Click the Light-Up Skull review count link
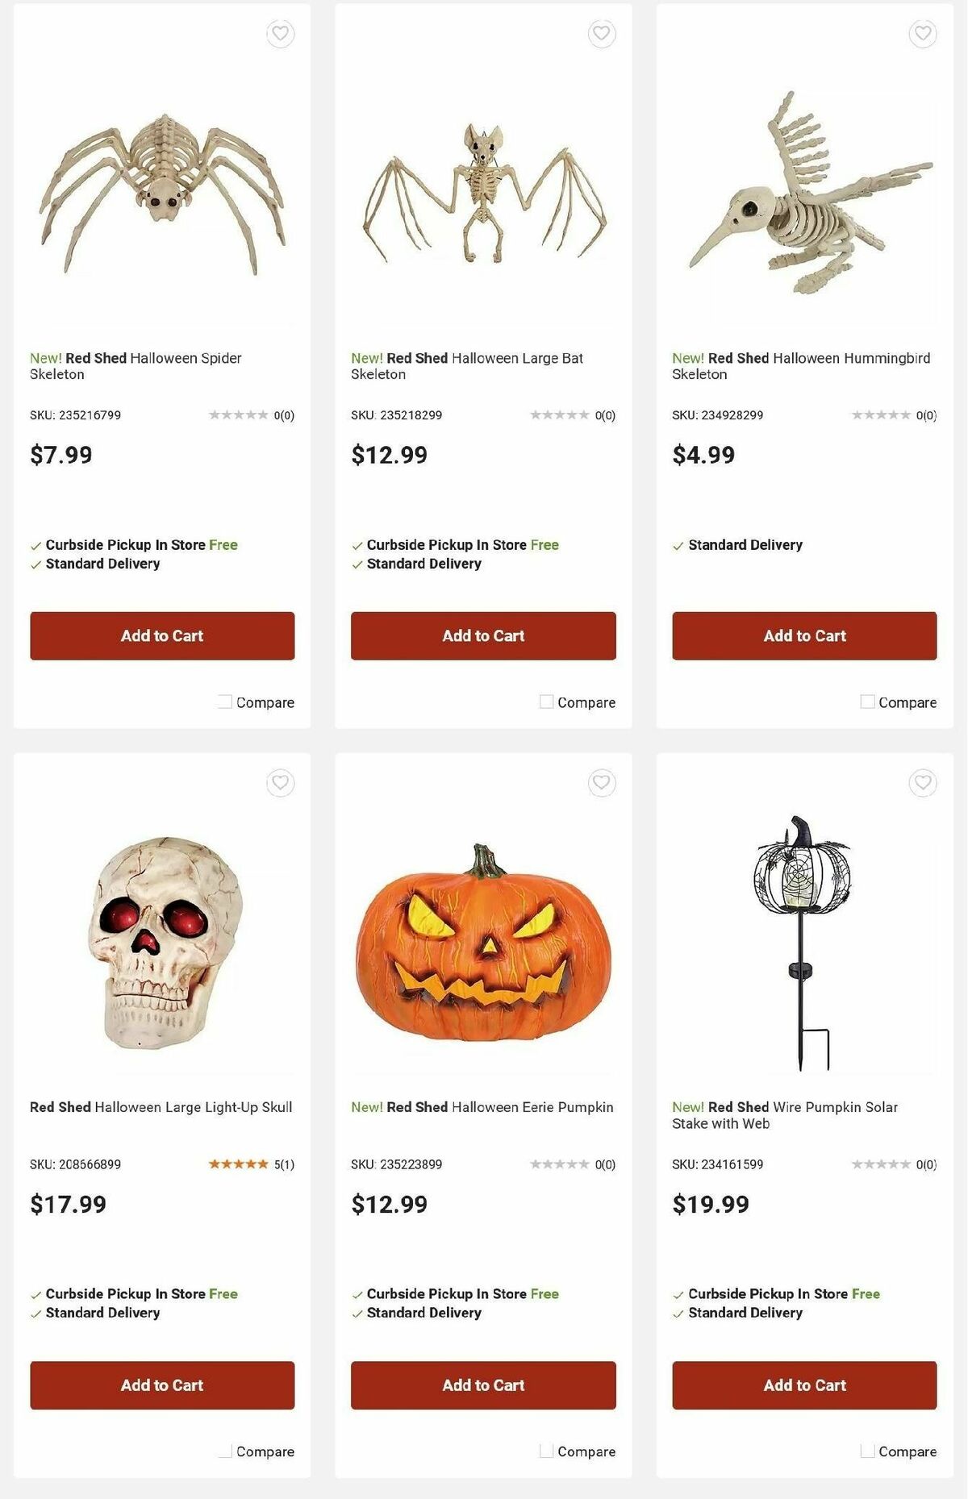Image resolution: width=968 pixels, height=1499 pixels. 282,1164
